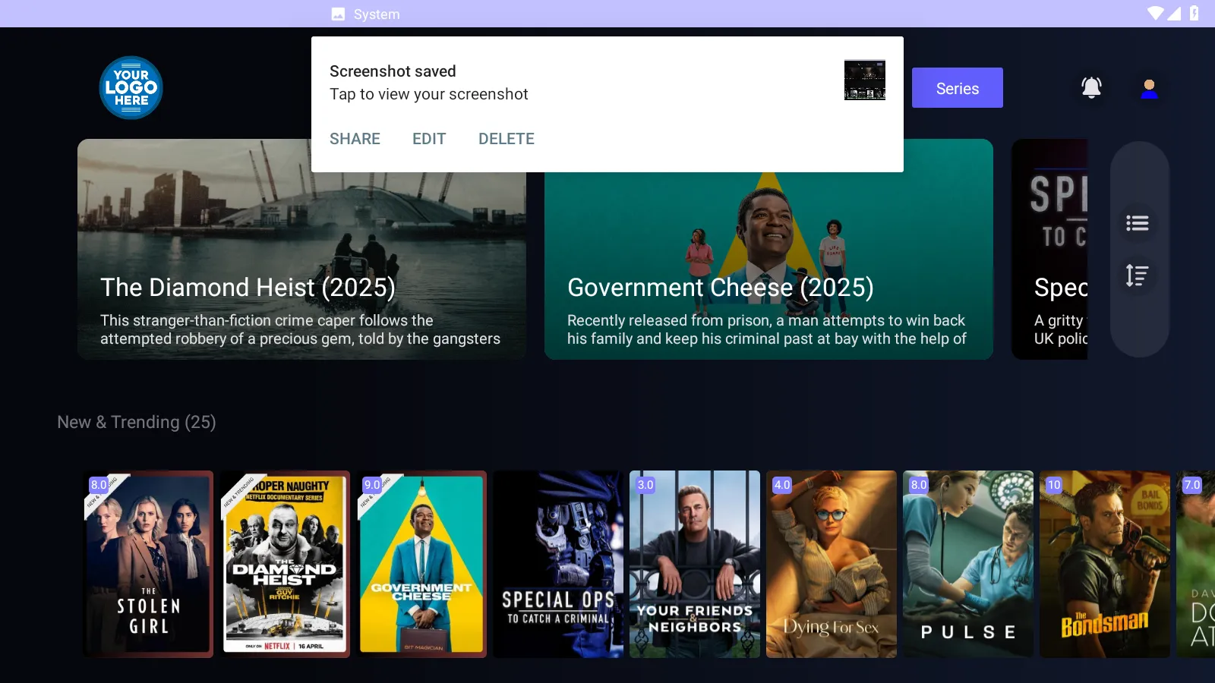
Task: Open the partially visible Special Ops banner
Action: 1049,249
